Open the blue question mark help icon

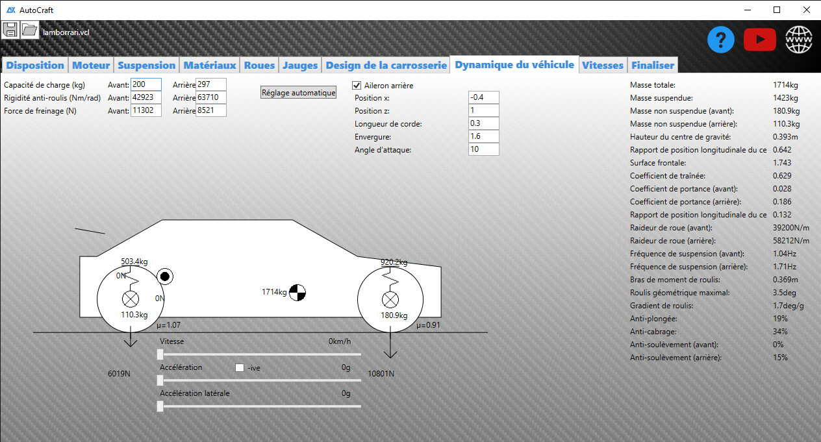coord(720,40)
